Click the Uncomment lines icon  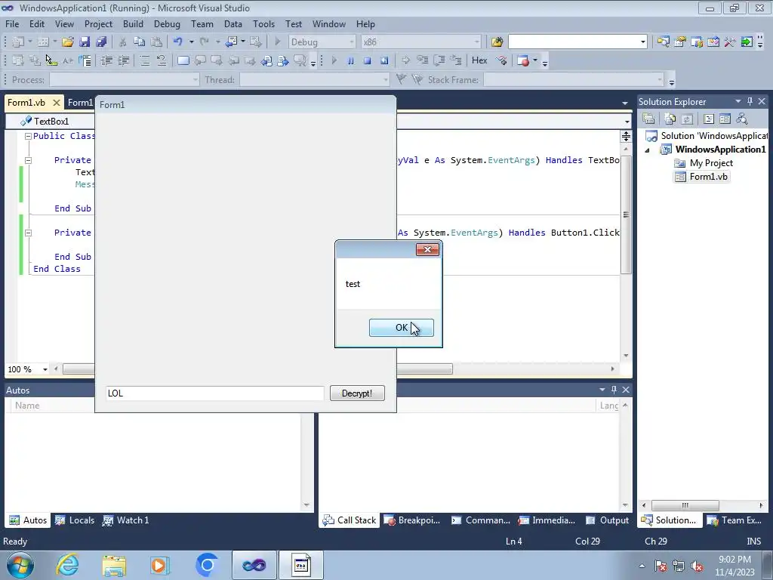coord(162,60)
